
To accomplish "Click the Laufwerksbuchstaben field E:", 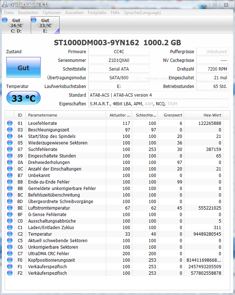I will pos(119,86).
